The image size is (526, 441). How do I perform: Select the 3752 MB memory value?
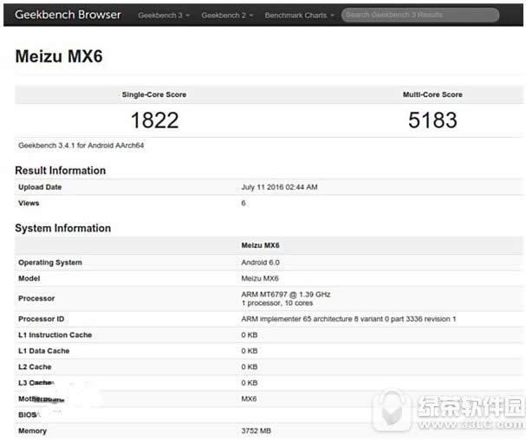(x=257, y=431)
